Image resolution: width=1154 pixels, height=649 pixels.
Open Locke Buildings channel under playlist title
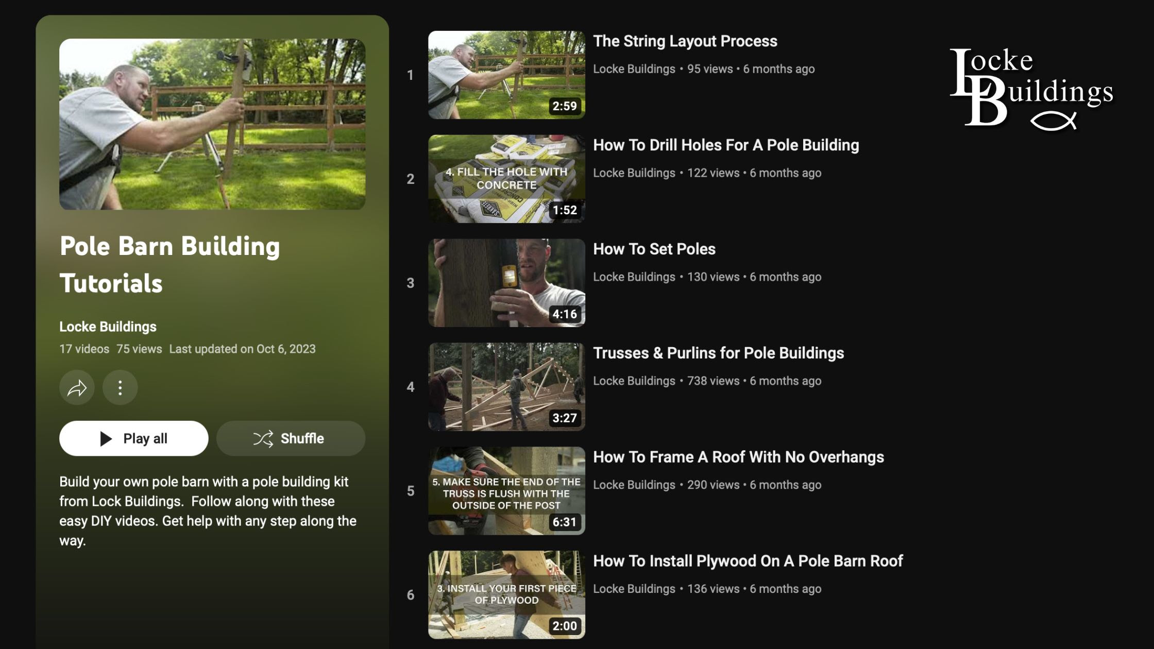pyautogui.click(x=108, y=327)
